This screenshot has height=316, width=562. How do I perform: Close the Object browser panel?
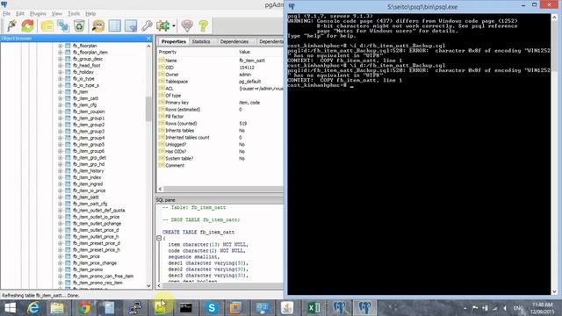pyautogui.click(x=149, y=39)
